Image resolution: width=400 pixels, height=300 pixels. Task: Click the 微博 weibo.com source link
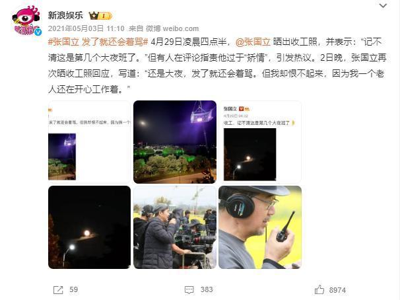click(x=172, y=28)
